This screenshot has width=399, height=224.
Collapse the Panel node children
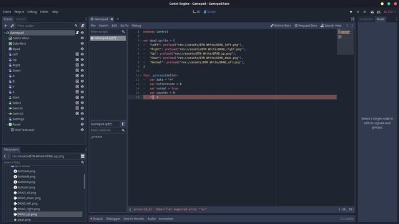point(7,124)
